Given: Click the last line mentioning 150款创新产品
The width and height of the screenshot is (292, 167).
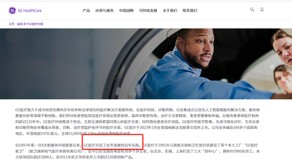Looking at the screenshot, I should (75, 157).
